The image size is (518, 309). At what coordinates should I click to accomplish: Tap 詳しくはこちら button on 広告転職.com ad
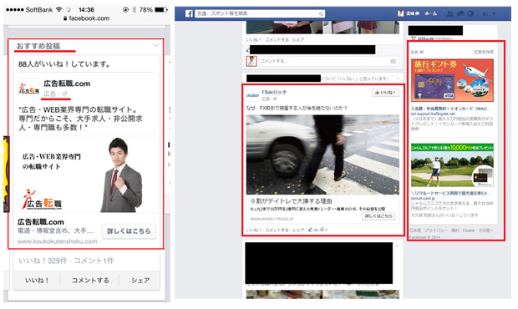coord(129,231)
